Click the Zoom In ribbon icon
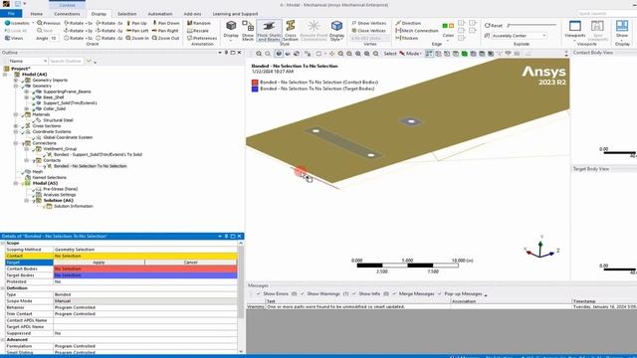The width and height of the screenshot is (637, 358). pos(128,38)
